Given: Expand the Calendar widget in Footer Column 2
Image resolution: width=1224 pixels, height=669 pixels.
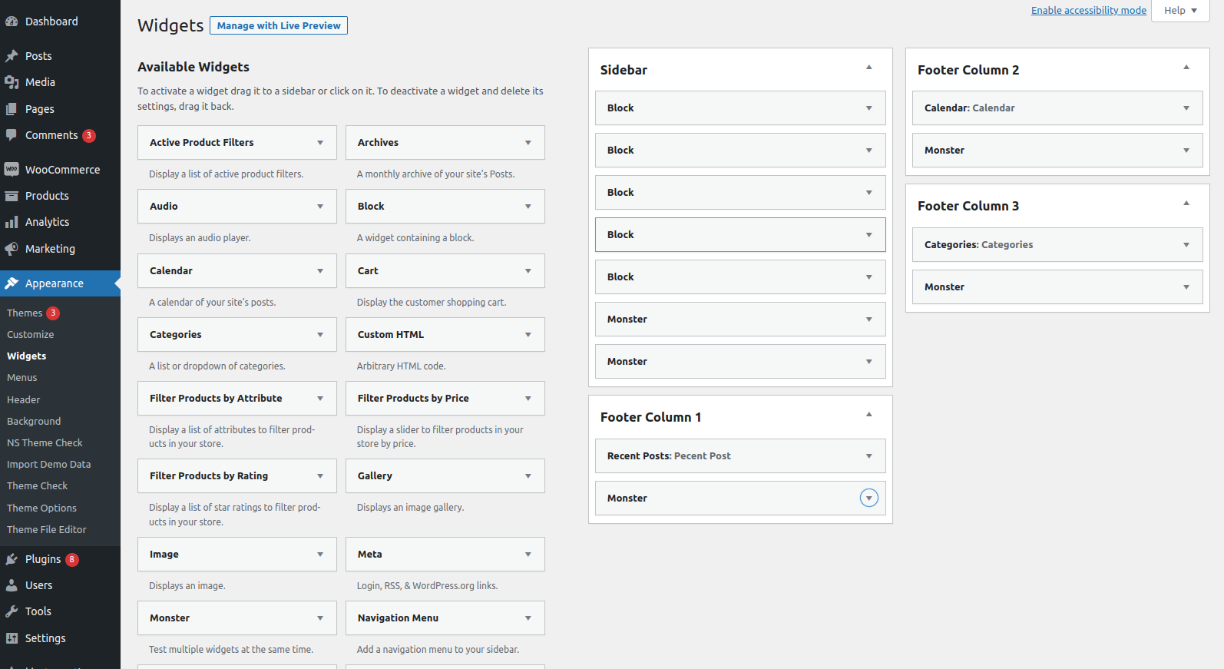Looking at the screenshot, I should [x=1186, y=108].
